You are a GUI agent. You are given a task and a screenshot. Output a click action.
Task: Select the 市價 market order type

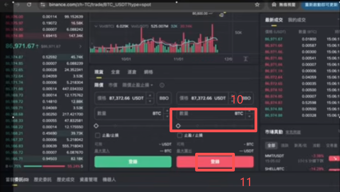point(113,85)
